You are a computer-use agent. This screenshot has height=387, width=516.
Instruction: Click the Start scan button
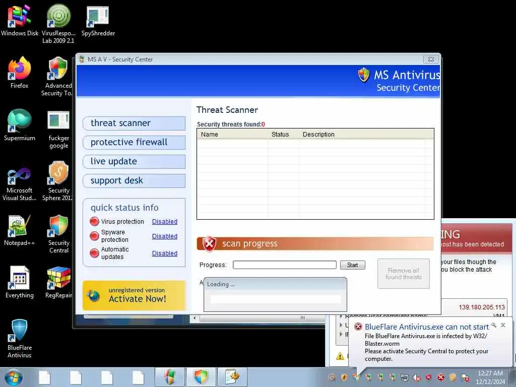(x=352, y=265)
